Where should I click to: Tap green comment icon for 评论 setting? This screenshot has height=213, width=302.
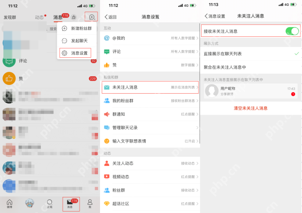point(106,51)
